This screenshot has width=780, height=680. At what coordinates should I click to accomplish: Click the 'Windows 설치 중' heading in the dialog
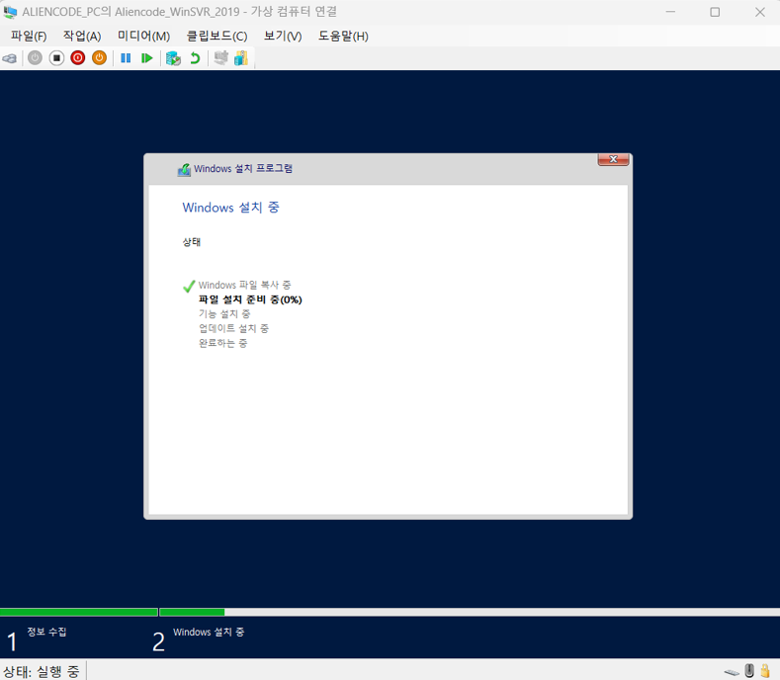coord(230,208)
